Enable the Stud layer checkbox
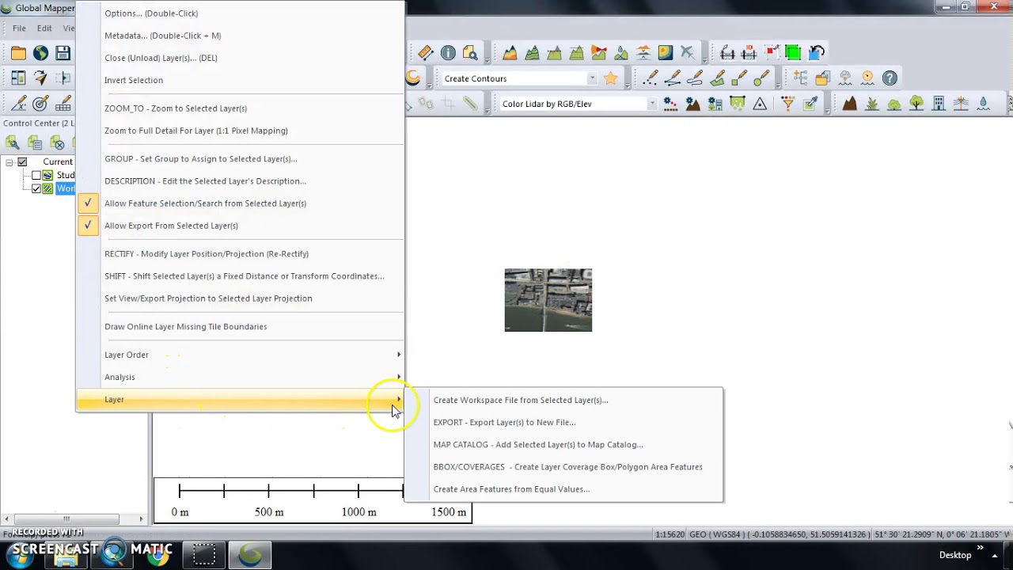 [36, 175]
